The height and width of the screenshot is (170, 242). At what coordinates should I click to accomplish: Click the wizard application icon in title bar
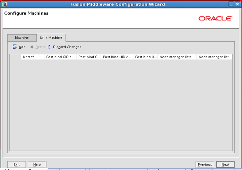4,4
